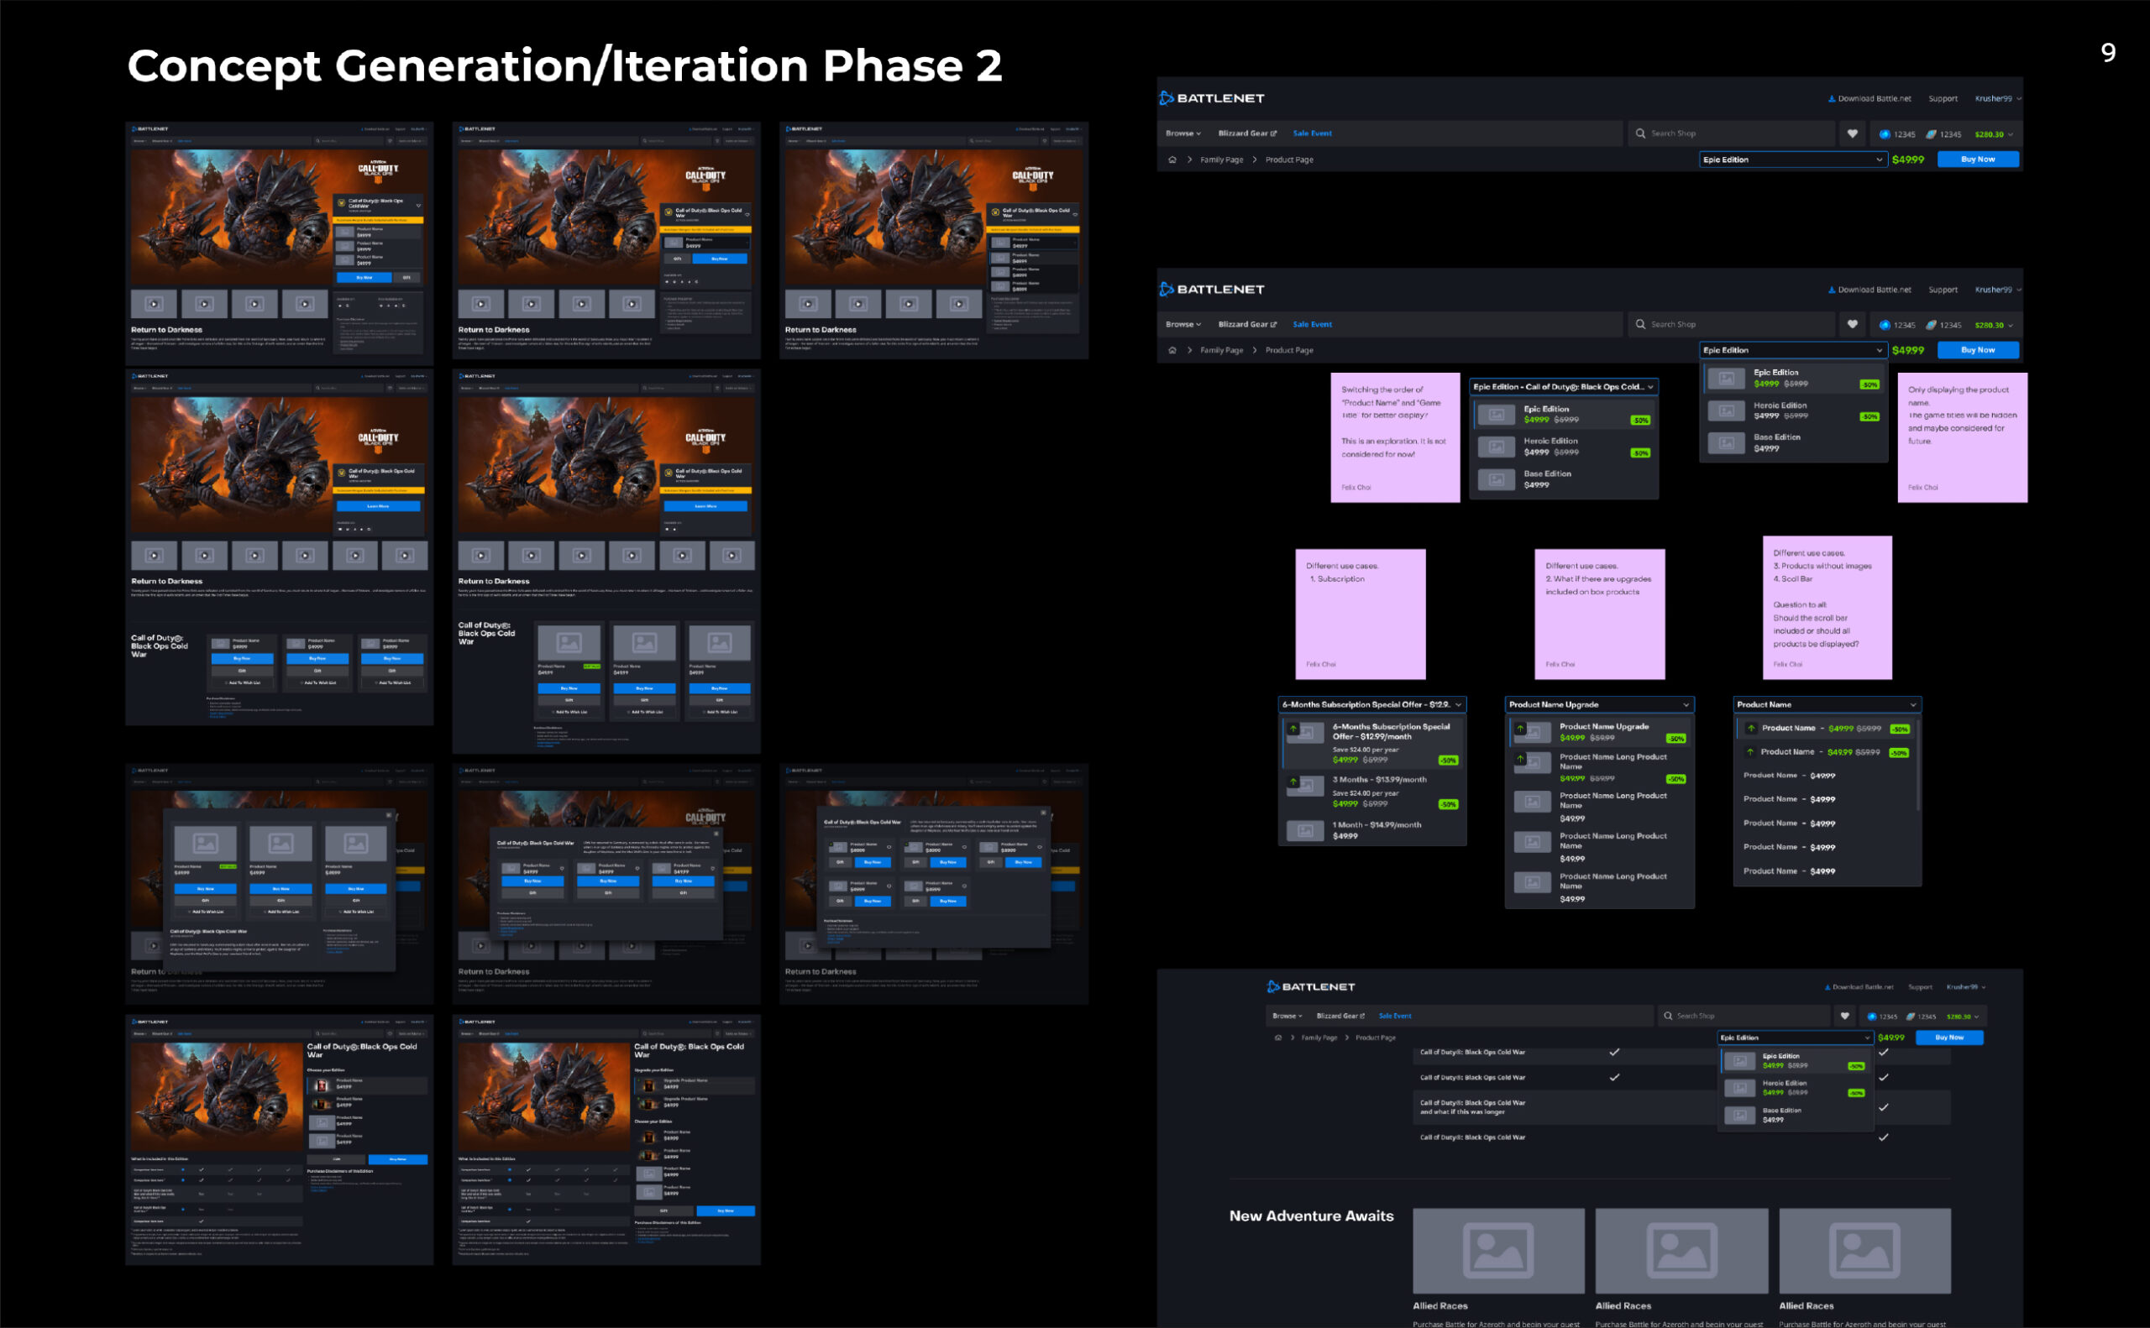Collapse the open Epic Edition dropdown in second header
2150x1328 pixels.
(x=1792, y=350)
